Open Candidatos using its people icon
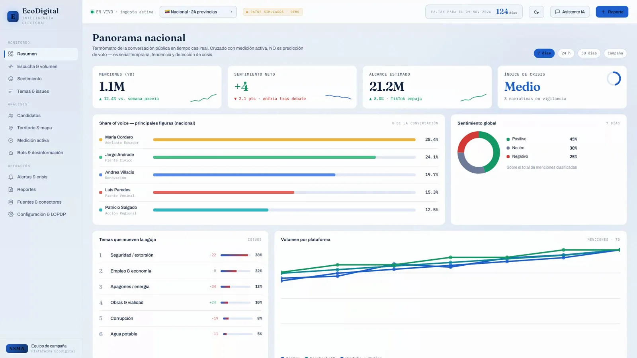The width and height of the screenshot is (637, 358). pos(11,116)
